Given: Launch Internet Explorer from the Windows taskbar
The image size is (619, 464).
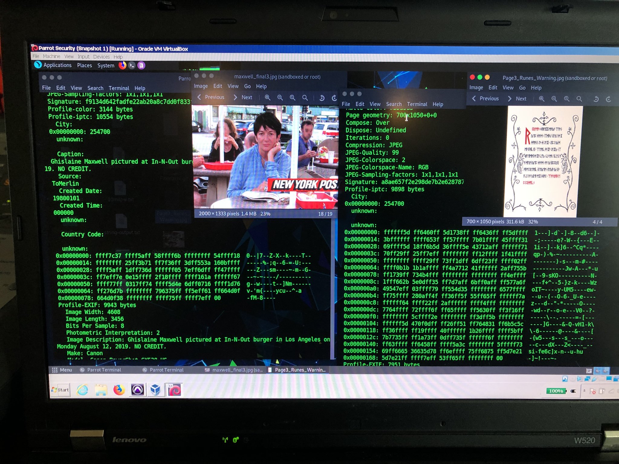Looking at the screenshot, I should [82, 390].
